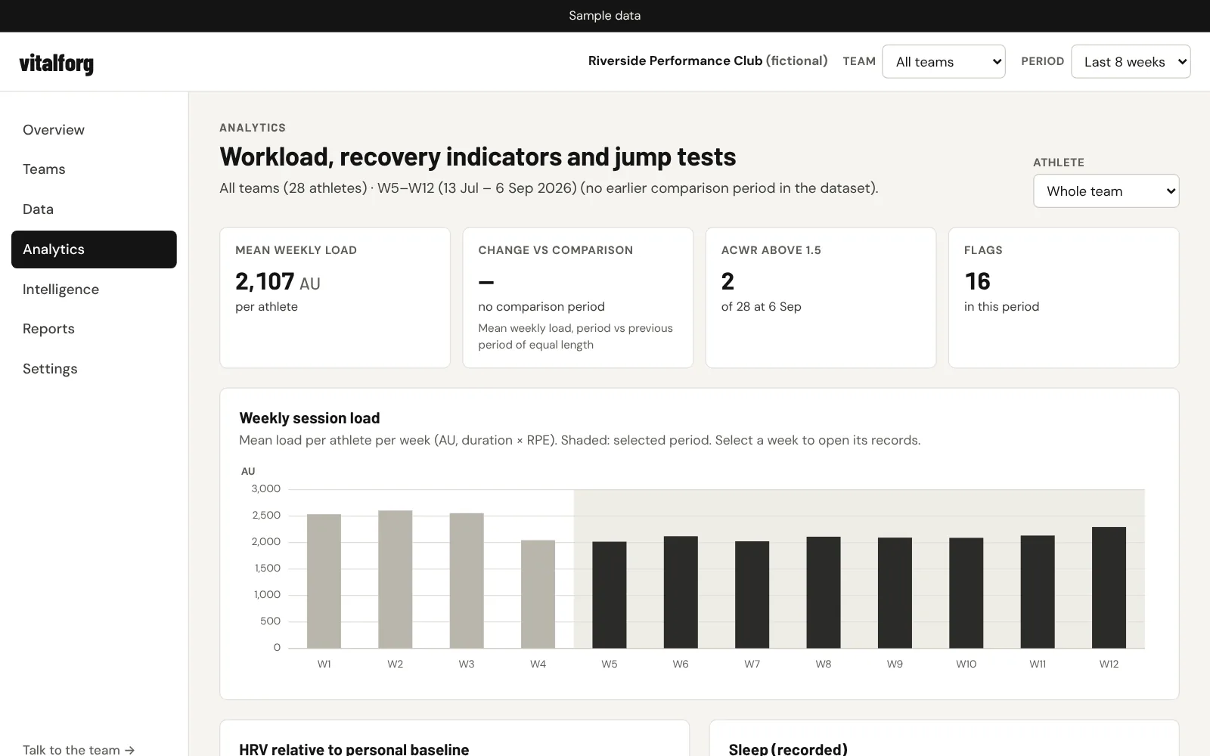
Task: Select Analytics in the sidebar
Action: tap(94, 249)
